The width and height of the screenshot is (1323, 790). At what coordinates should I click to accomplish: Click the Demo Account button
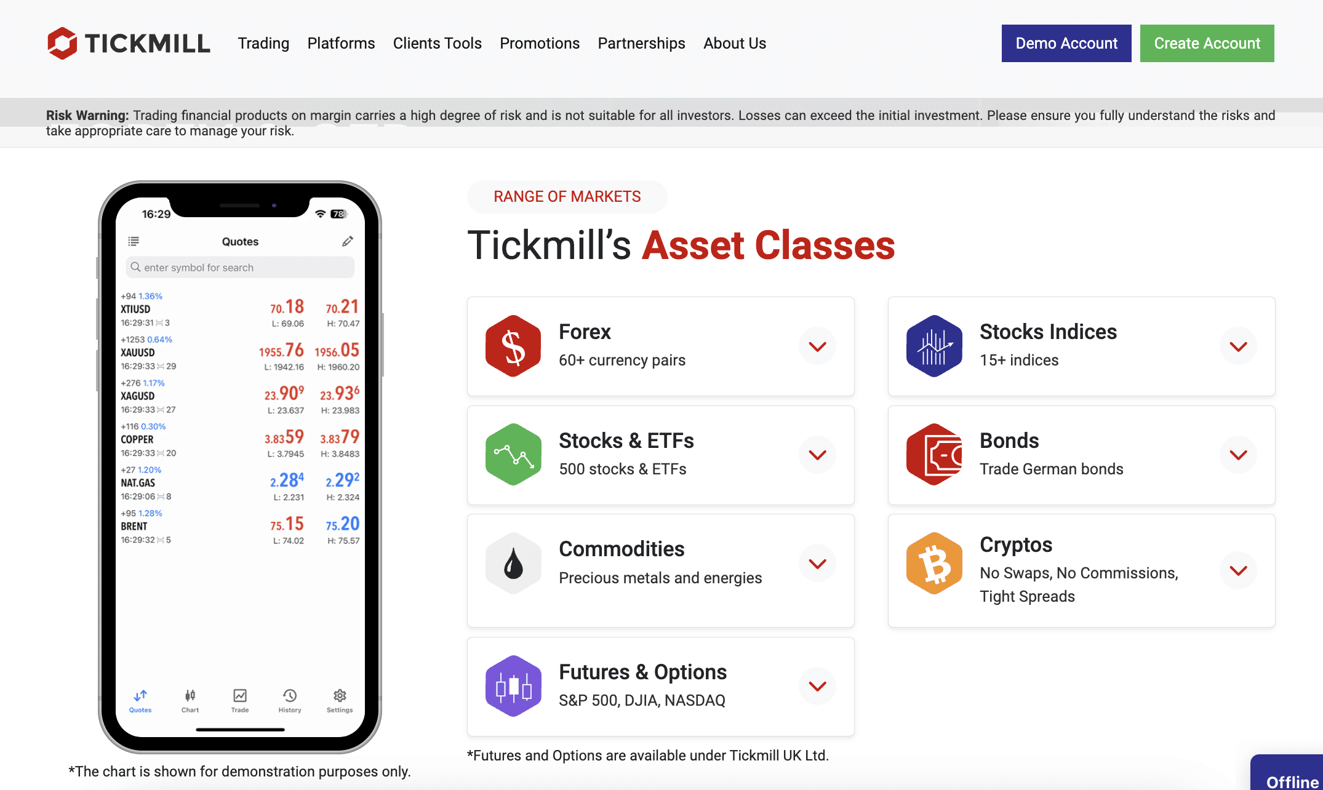tap(1066, 42)
